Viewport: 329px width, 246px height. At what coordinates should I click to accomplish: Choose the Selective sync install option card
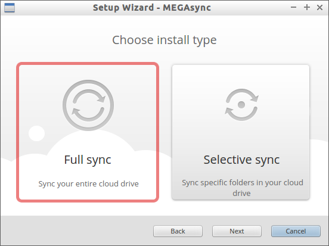click(241, 132)
